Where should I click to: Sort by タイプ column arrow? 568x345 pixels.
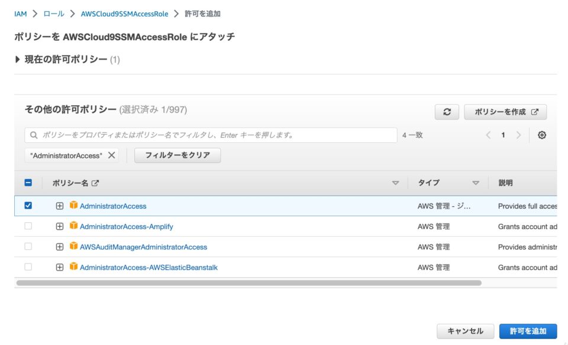click(476, 183)
